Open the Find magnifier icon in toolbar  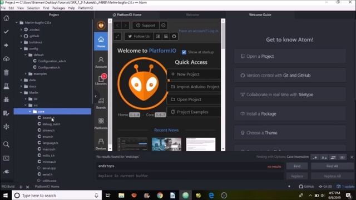click(6, 144)
